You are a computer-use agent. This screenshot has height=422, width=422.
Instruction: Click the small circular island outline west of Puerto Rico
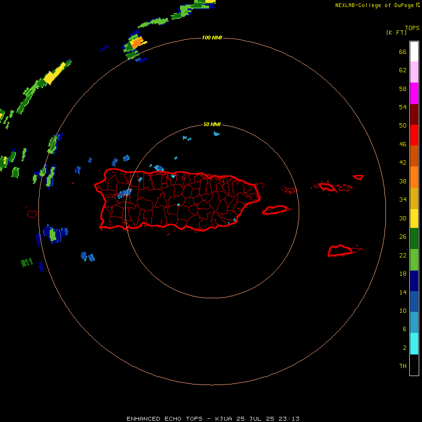pos(32,214)
